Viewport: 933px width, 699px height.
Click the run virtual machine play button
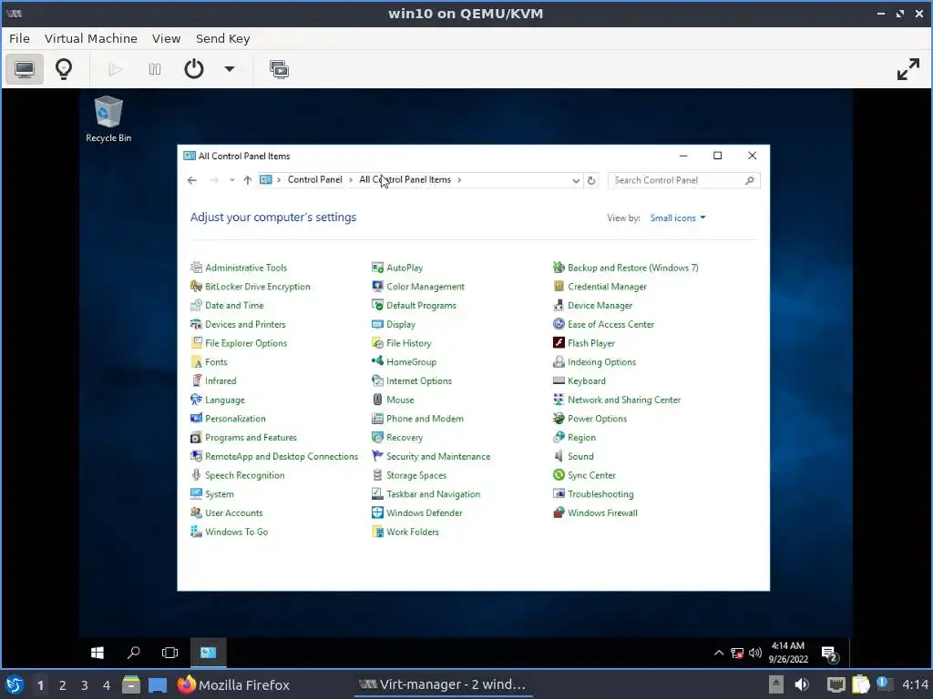[116, 69]
